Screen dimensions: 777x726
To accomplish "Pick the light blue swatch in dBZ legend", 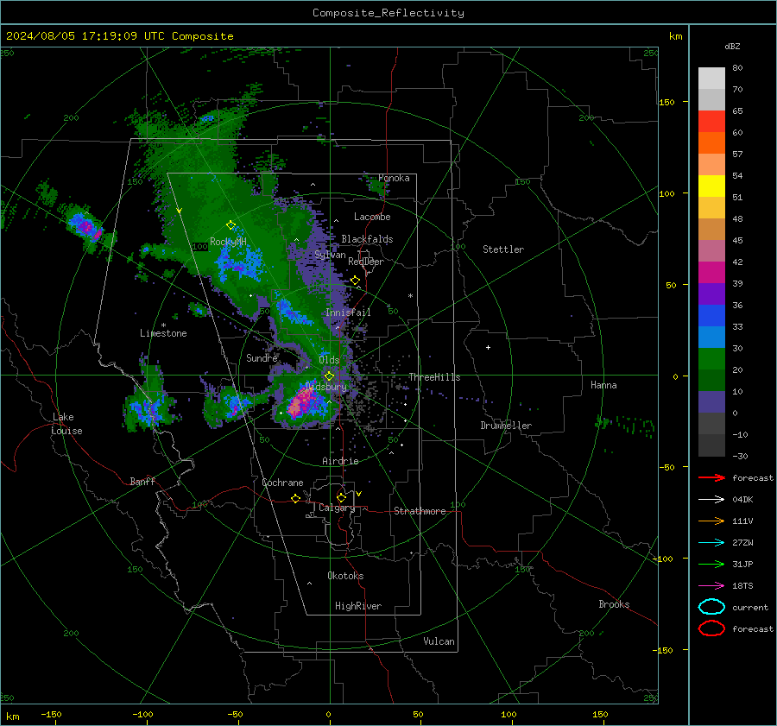I will click(711, 337).
